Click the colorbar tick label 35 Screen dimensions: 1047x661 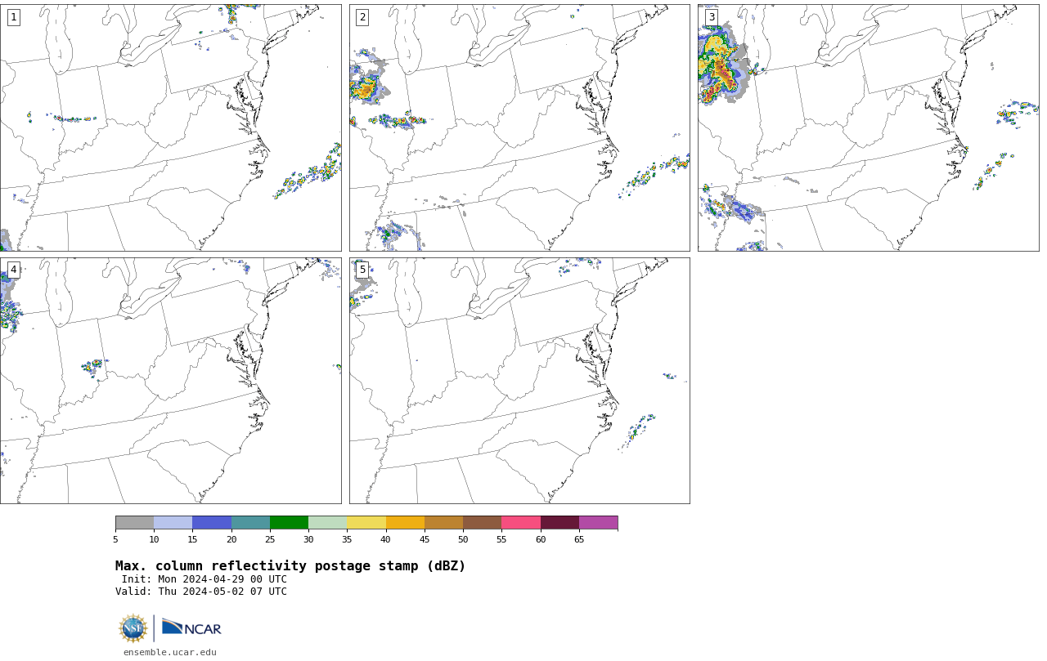point(347,539)
